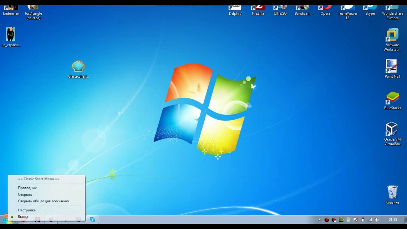The image size is (407, 229).
Task: Open the volume speaker tray icon
Action: [x=377, y=220]
